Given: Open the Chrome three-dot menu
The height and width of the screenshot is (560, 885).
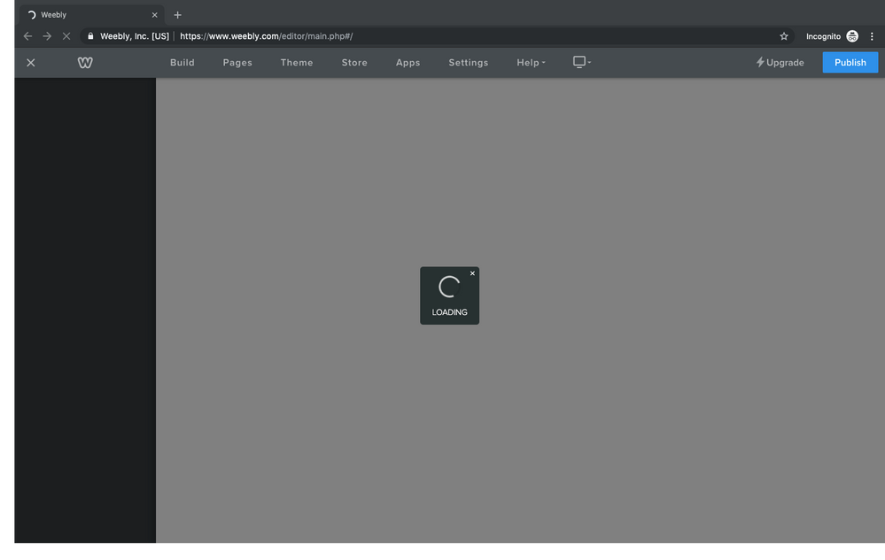Looking at the screenshot, I should (872, 36).
